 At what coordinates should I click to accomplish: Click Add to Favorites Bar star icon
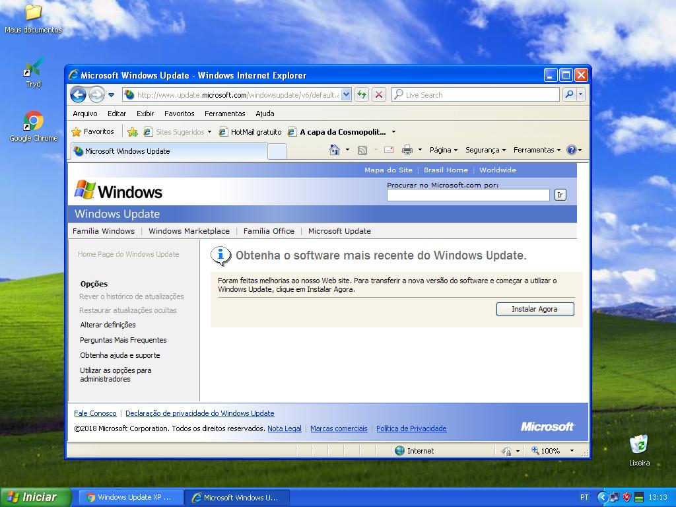(x=133, y=132)
